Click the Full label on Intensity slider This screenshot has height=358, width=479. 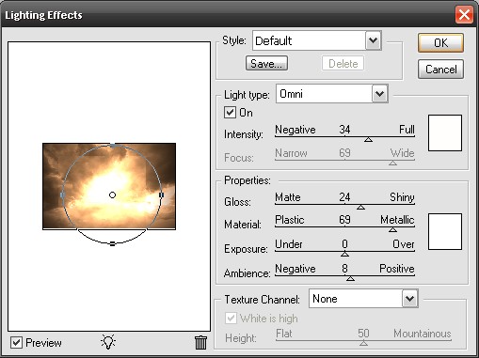[407, 130]
